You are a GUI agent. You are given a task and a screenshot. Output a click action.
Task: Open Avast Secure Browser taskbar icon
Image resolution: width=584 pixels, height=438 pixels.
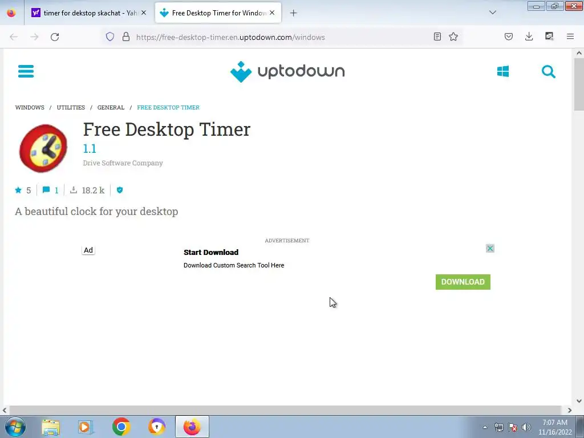(157, 427)
